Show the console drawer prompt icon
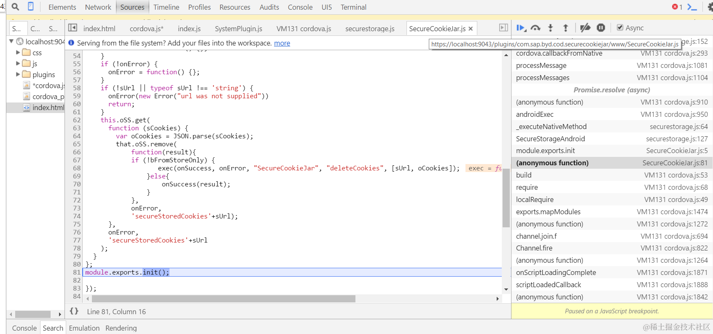The width and height of the screenshot is (713, 334). pos(692,7)
